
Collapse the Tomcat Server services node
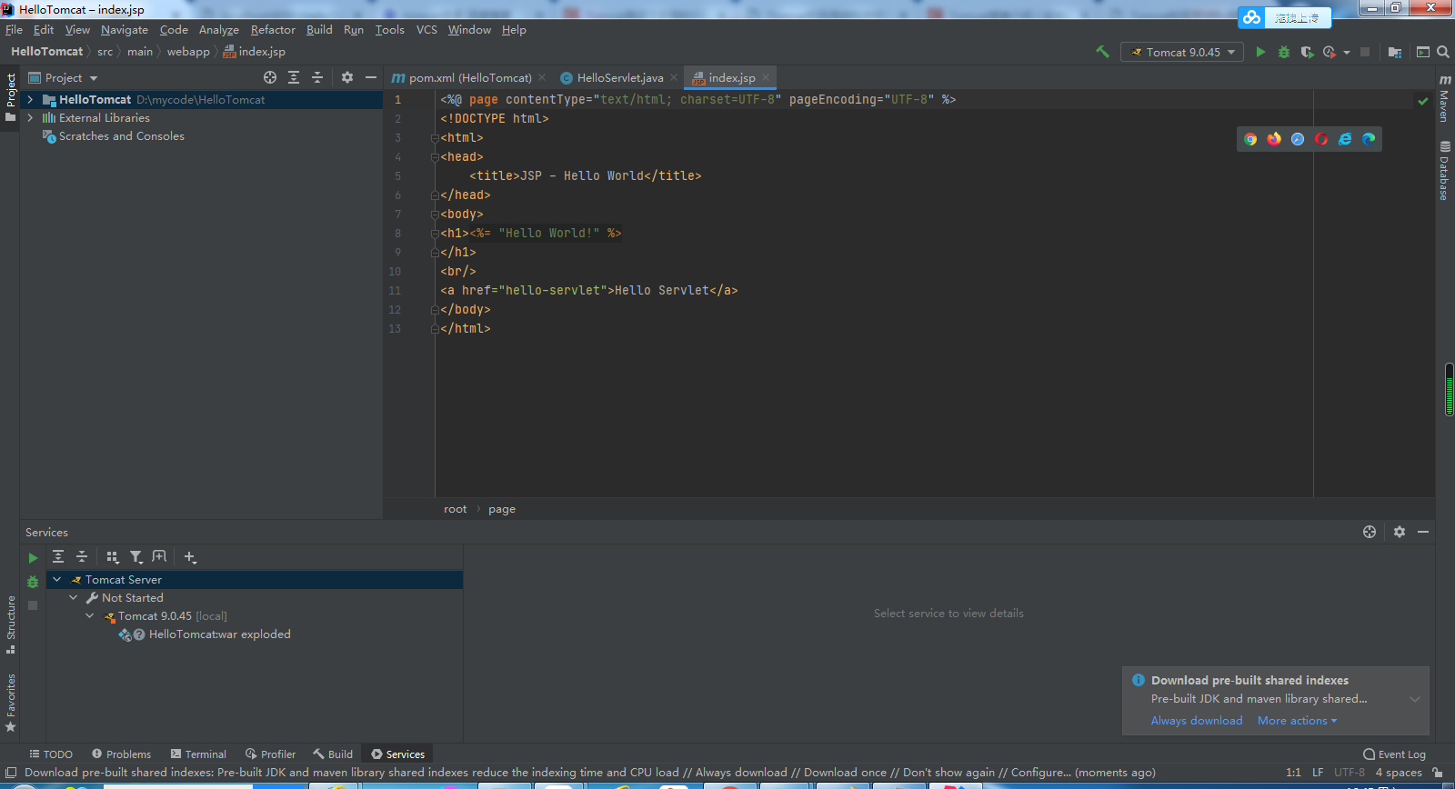click(57, 580)
